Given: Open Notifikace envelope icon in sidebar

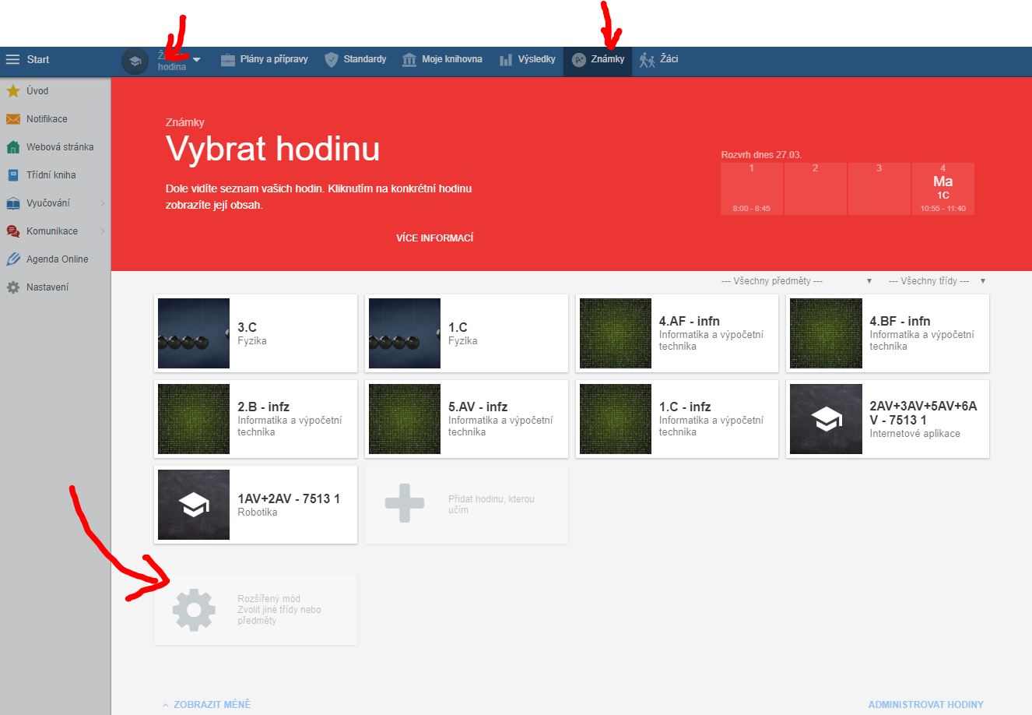Looking at the screenshot, I should click(13, 119).
